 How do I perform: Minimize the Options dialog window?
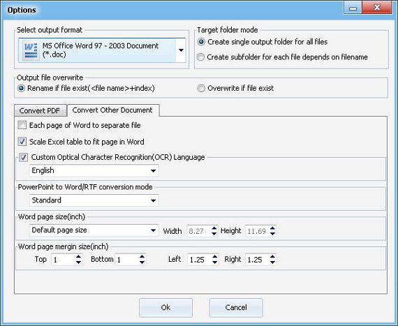coord(353,8)
